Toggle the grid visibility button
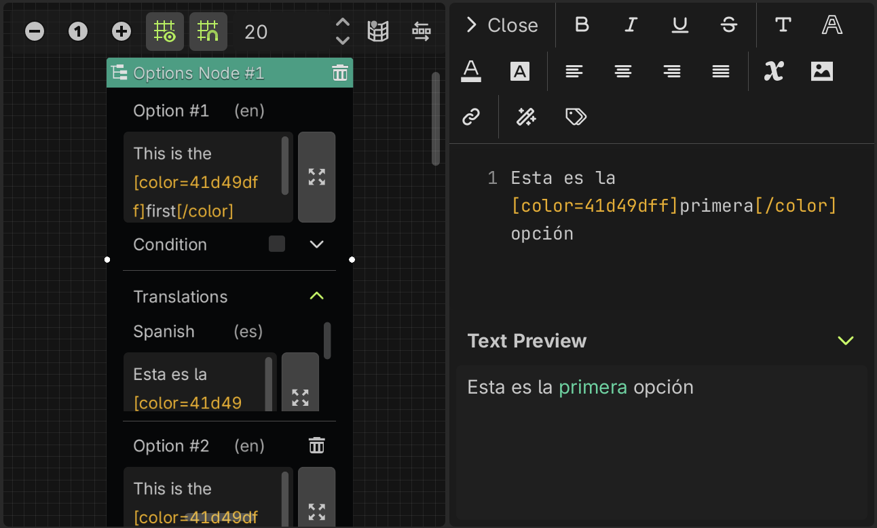 (165, 31)
